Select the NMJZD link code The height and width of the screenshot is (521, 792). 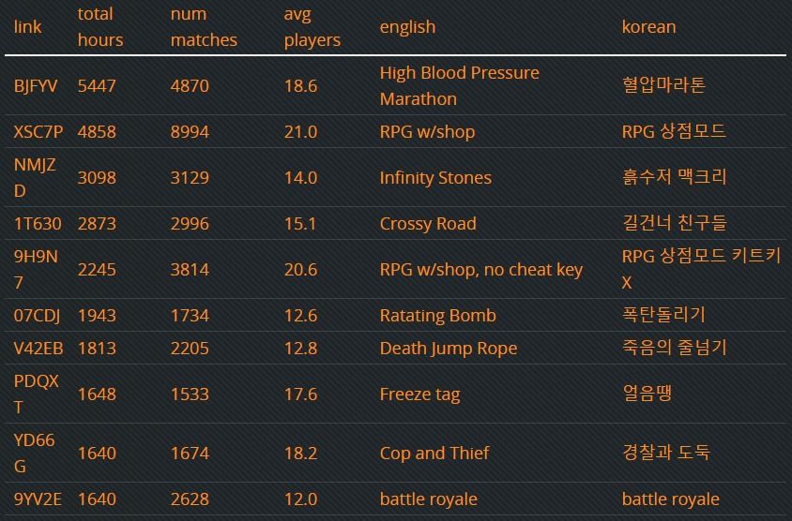tap(35, 178)
